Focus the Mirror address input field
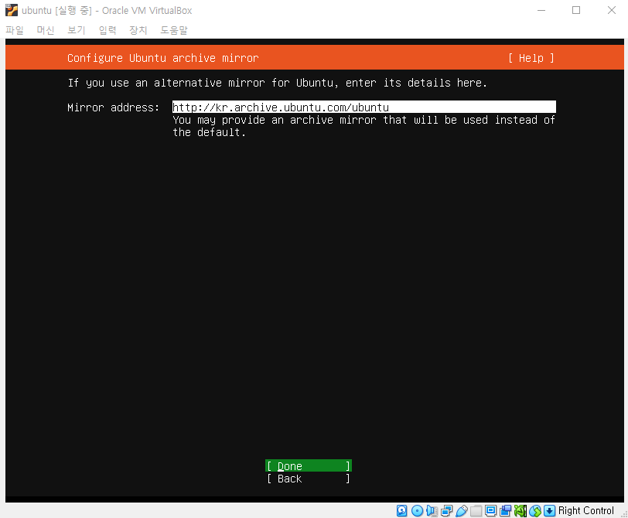The height and width of the screenshot is (518, 628). [364, 107]
